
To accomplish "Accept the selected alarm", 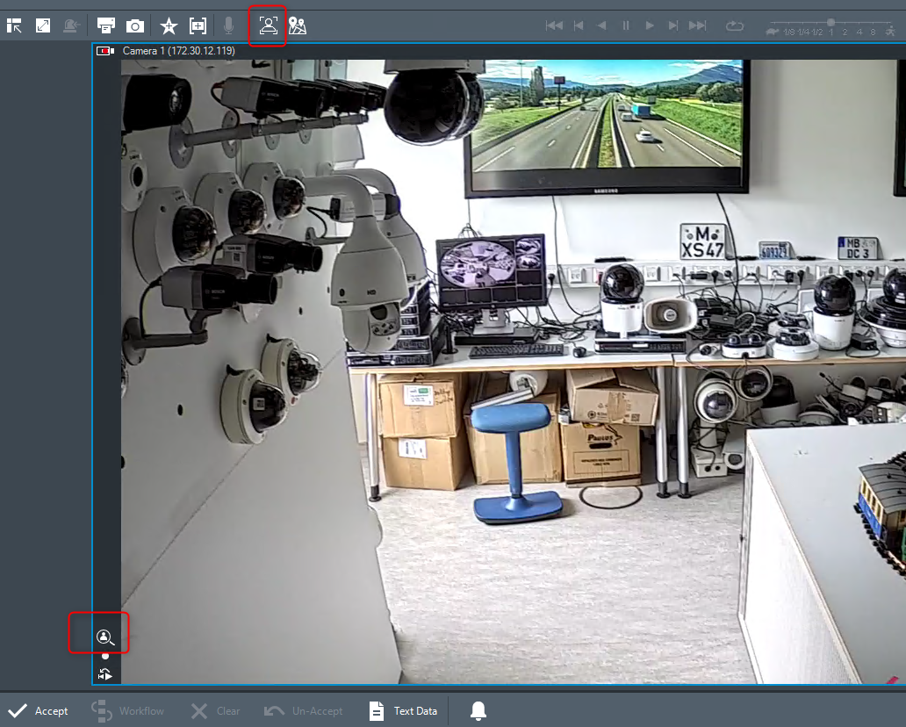I will [38, 711].
